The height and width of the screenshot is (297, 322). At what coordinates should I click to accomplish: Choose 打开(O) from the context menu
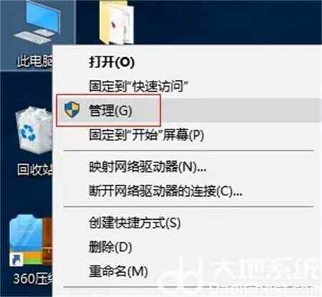tap(112, 62)
